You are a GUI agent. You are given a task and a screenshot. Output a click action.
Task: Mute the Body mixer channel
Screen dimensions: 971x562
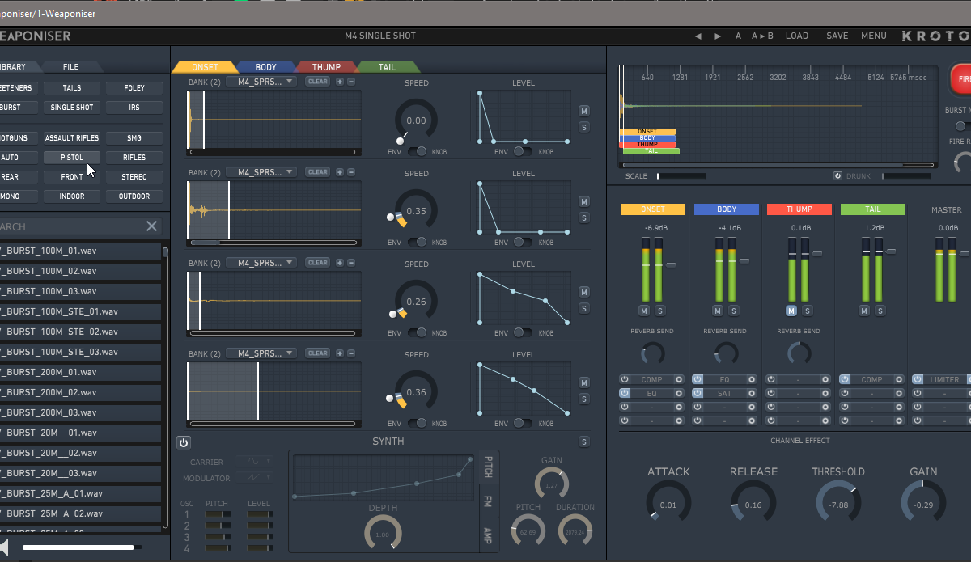[x=718, y=311]
